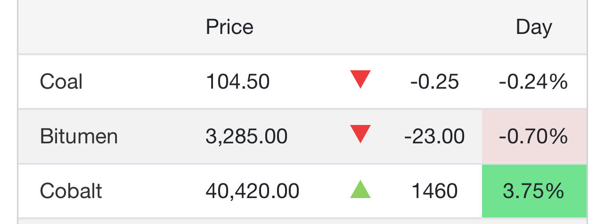Click Cobalt's 1460 change value
605x224 pixels.
click(x=434, y=191)
